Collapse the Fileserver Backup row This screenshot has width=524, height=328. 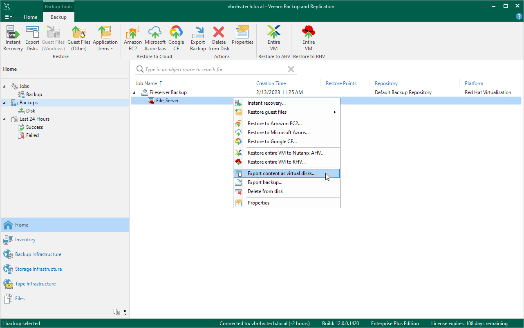[135, 92]
